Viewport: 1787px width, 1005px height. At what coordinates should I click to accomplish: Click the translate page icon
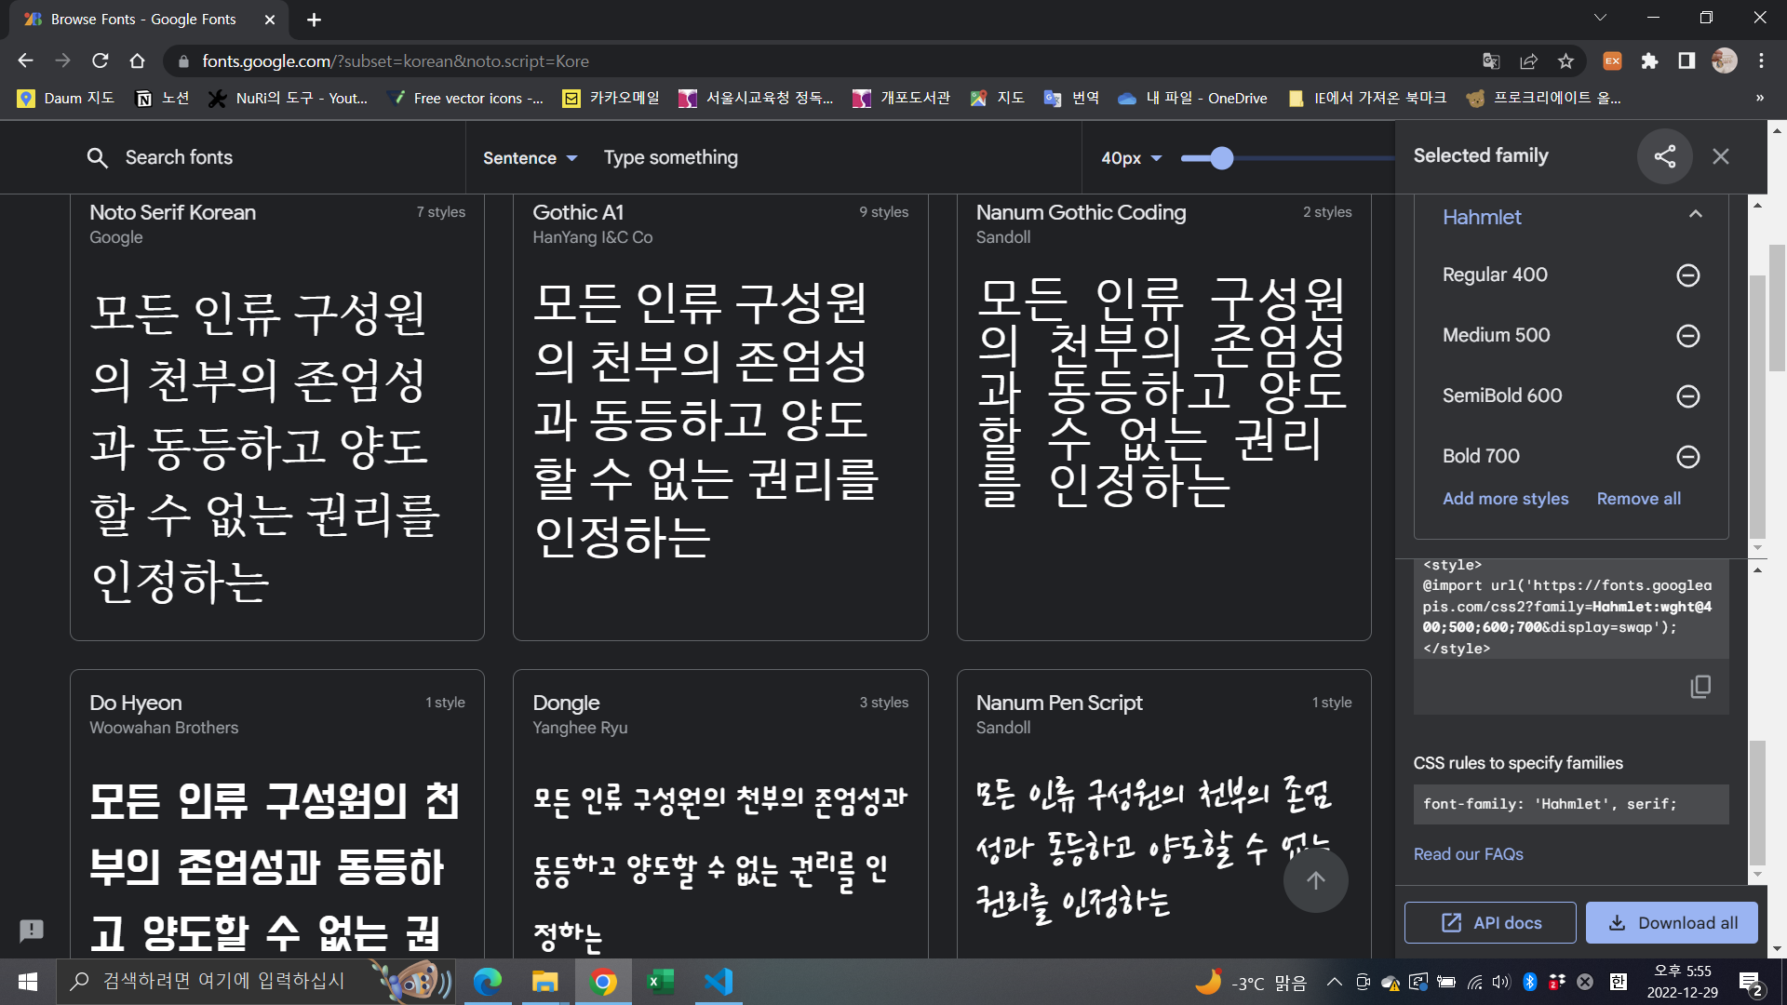click(1491, 61)
